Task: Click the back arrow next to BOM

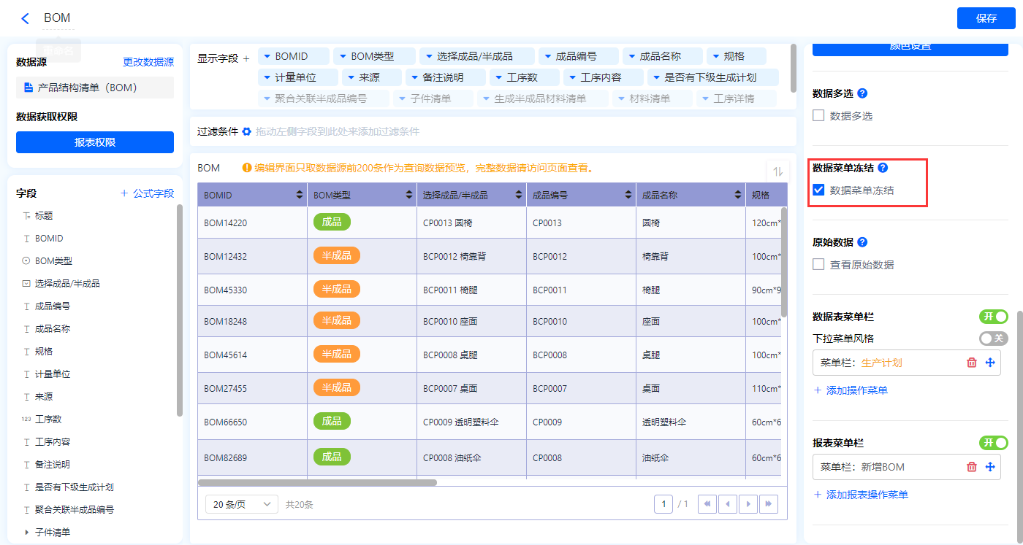Action: click(26, 18)
